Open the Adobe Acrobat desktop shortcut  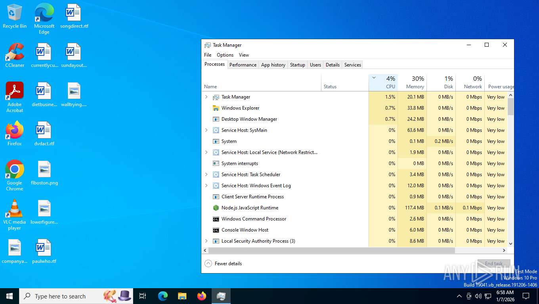click(15, 97)
